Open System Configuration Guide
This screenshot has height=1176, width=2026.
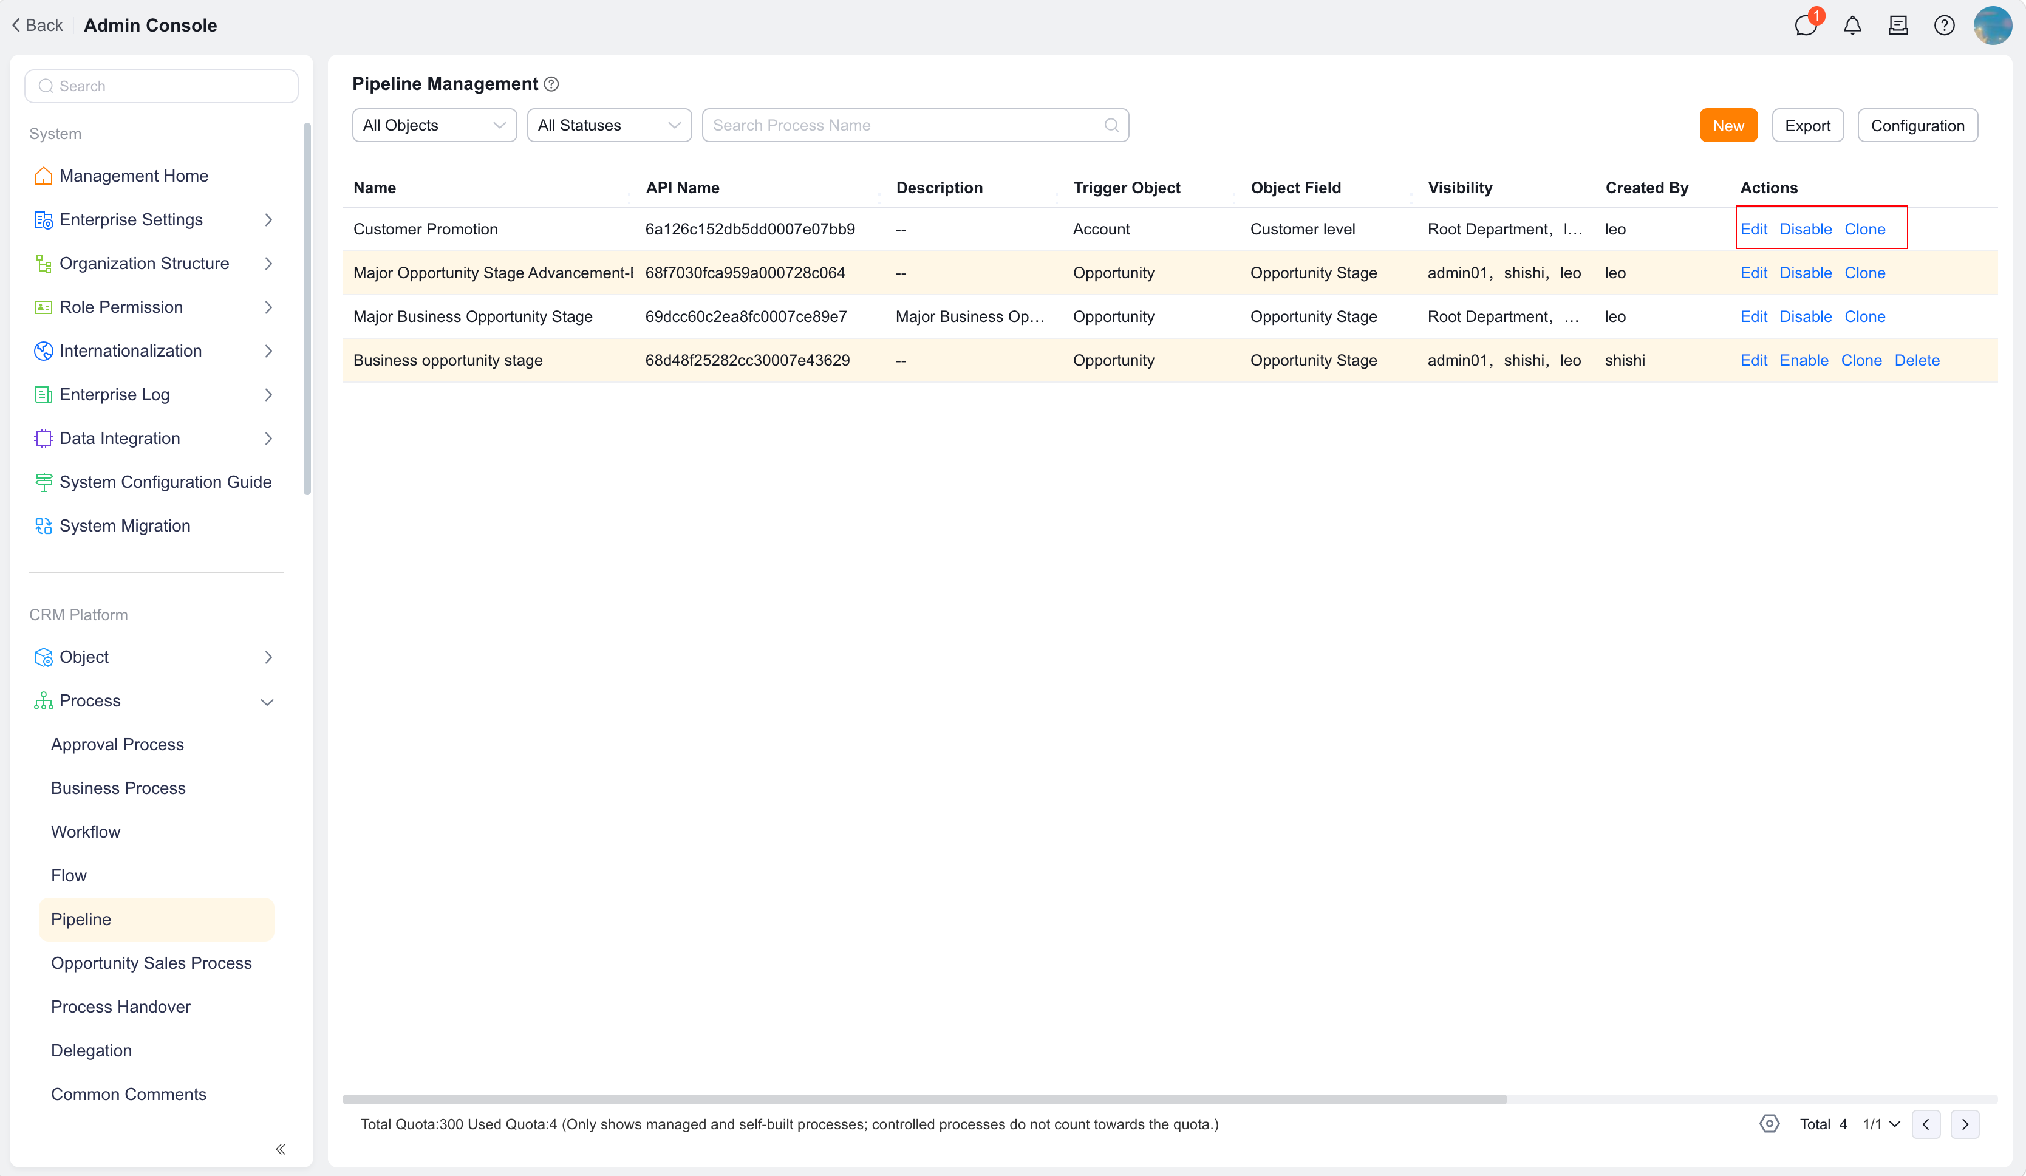point(165,482)
